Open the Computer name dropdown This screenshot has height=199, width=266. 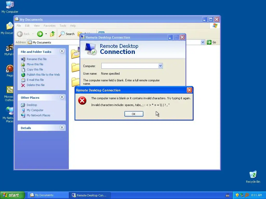pyautogui.click(x=160, y=66)
